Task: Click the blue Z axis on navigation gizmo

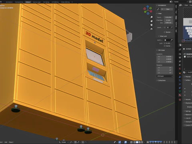Action: [x=148, y=6]
